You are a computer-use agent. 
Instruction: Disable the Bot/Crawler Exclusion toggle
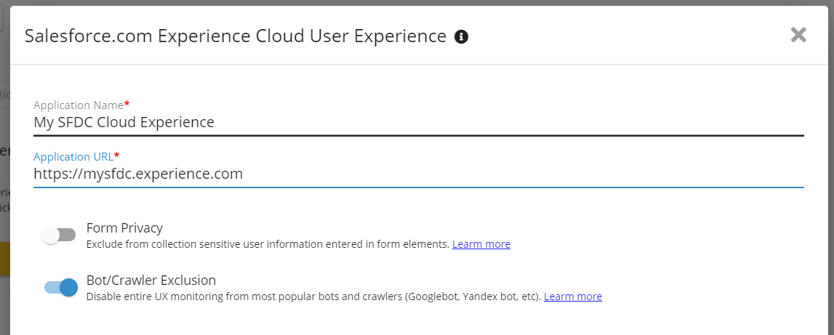coord(61,288)
